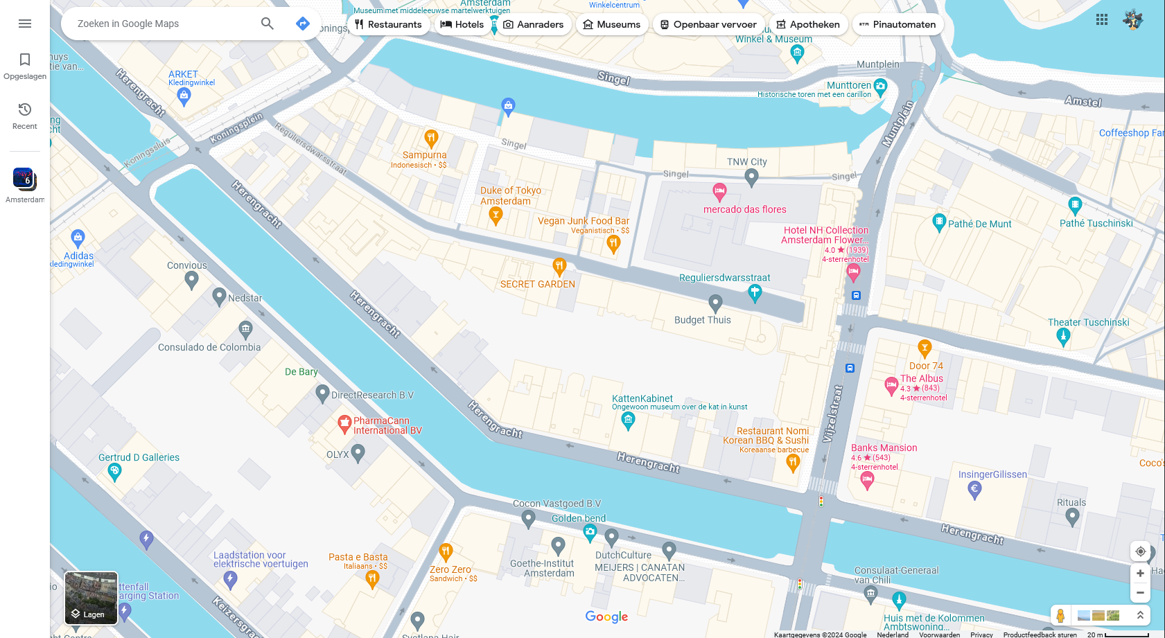Click the Zoeken in Google Maps field
Viewport: 1165px width, 638px height.
tap(163, 24)
